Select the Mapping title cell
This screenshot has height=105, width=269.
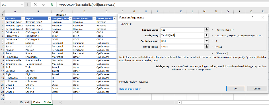[61, 15]
